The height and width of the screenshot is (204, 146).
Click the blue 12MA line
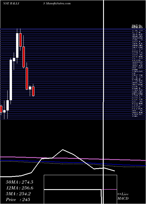coord(73,163)
